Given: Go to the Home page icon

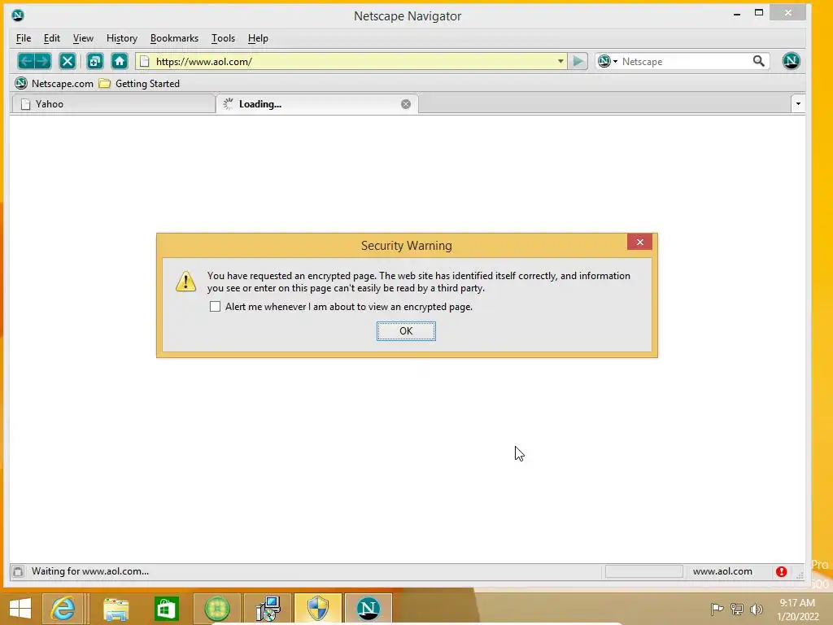Looking at the screenshot, I should [x=120, y=61].
